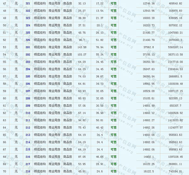Select room 326 link

28,40
